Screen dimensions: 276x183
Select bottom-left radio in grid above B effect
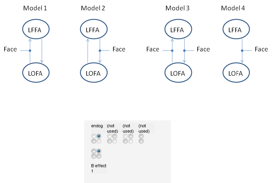pos(94,156)
